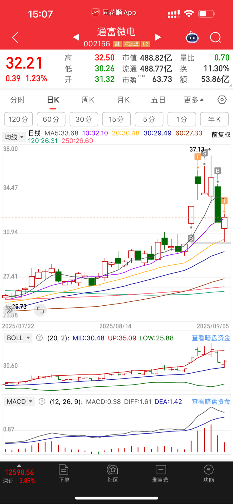
Task: Tap the gray B marker at lower candle
Action: coord(191,238)
